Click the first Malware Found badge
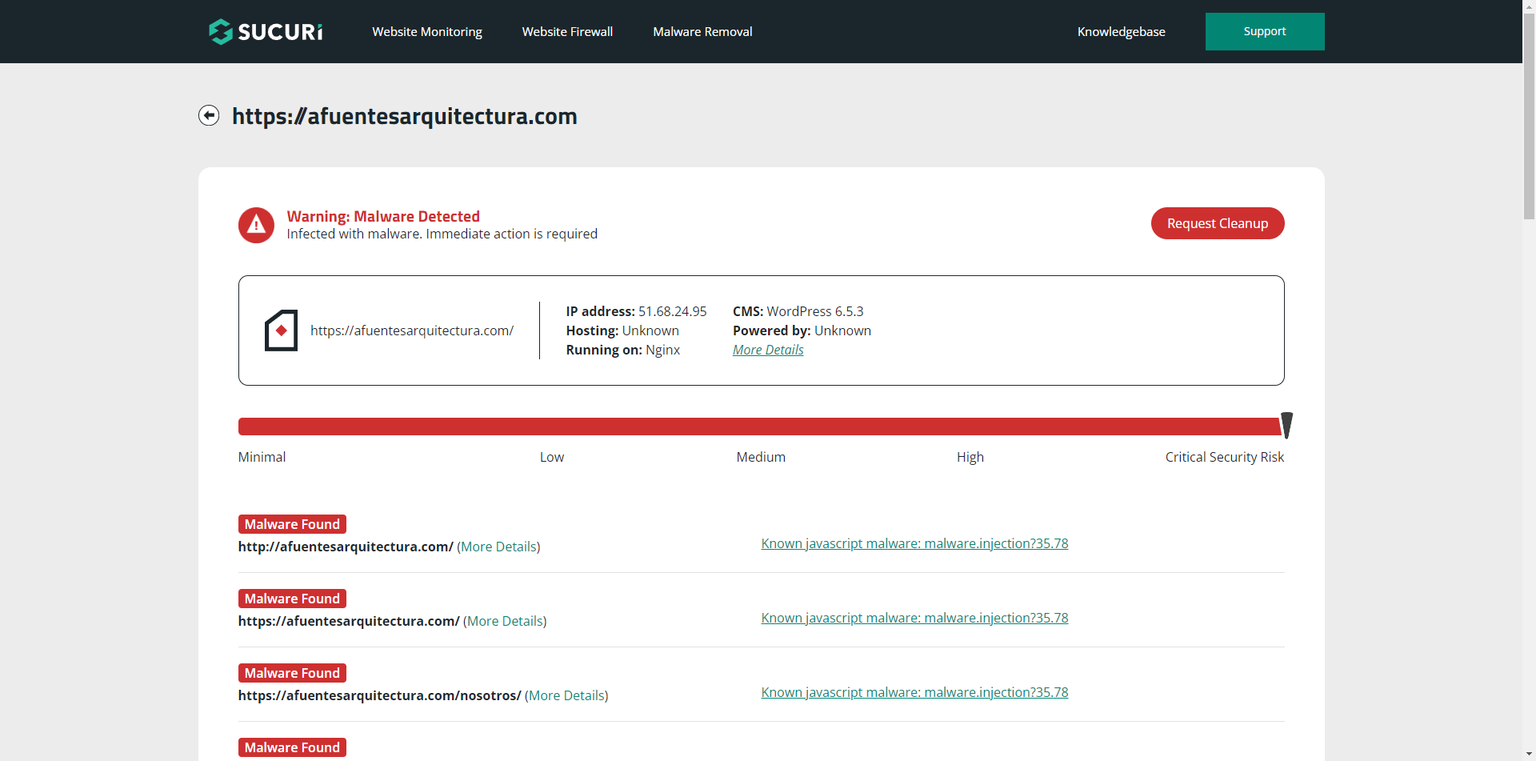This screenshot has height=761, width=1536. pyautogui.click(x=292, y=524)
